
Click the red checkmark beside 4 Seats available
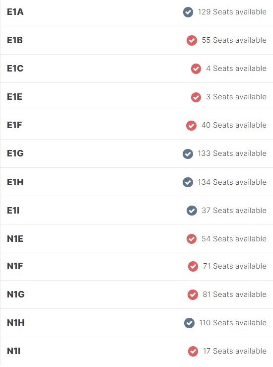(196, 69)
